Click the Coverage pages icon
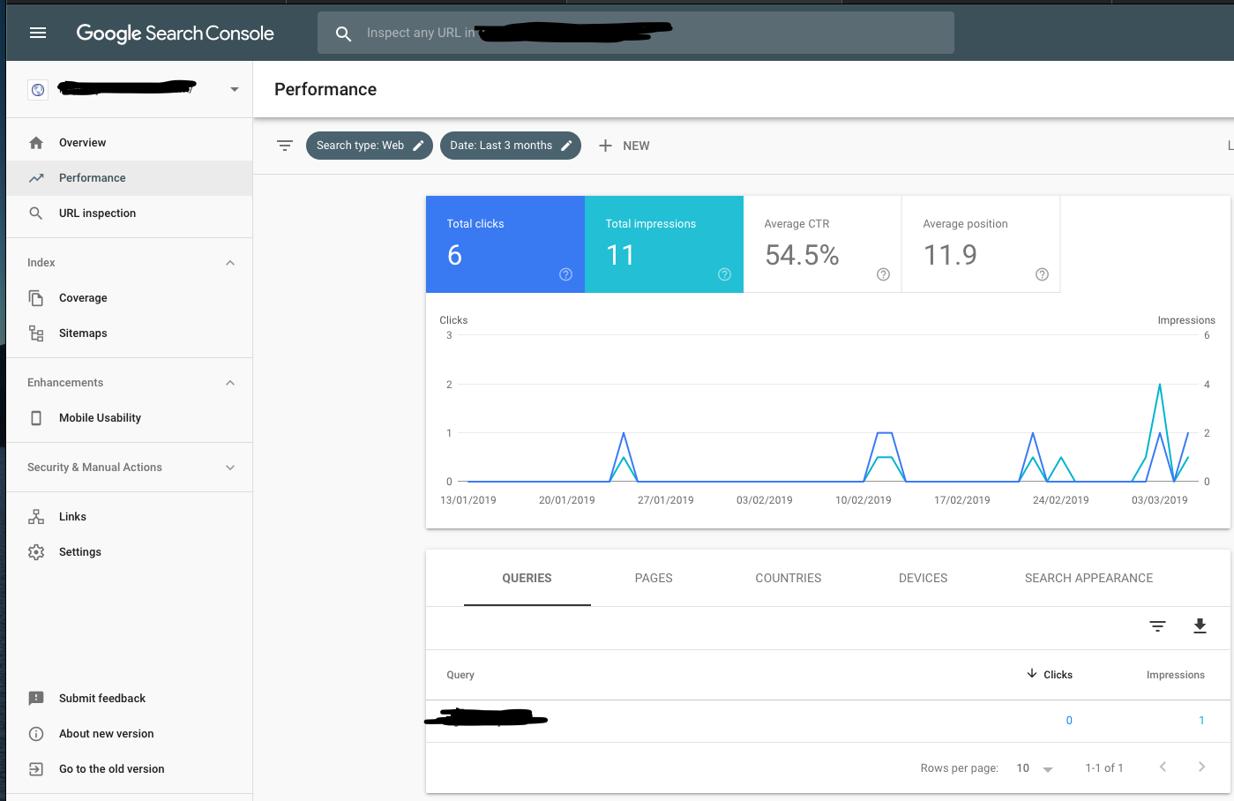The height and width of the screenshot is (801, 1234). coord(36,298)
